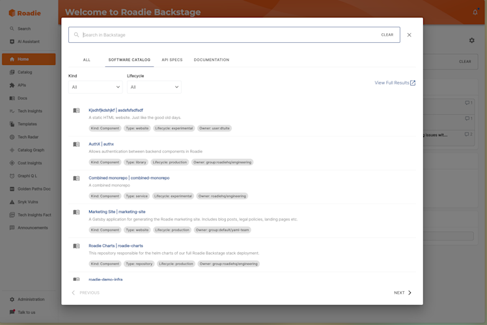Switch to the ALL tab
The height and width of the screenshot is (325, 487).
point(87,60)
